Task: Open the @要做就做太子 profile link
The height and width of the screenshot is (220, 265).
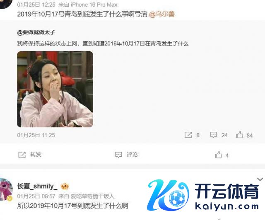Action: tap(36, 32)
